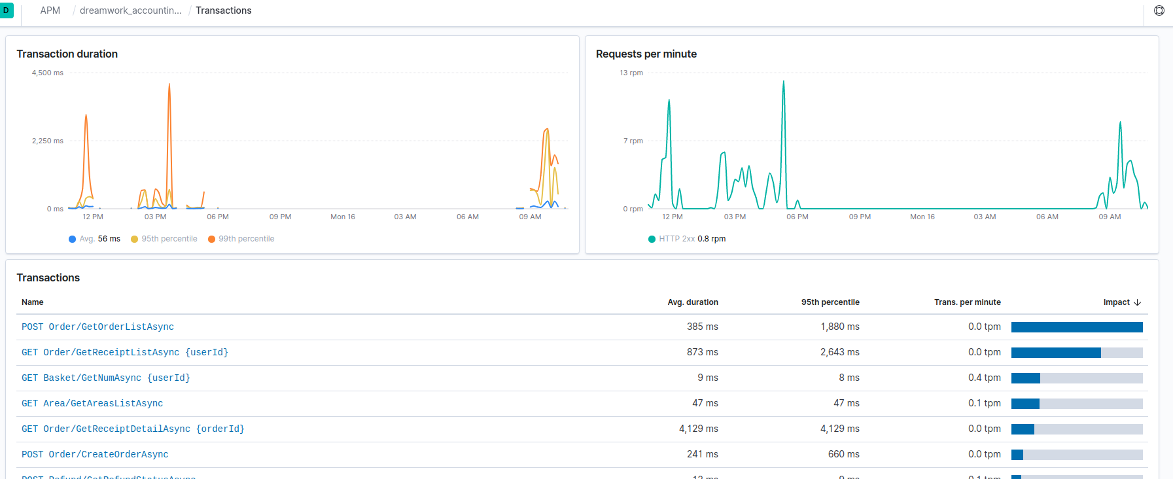Sort table by Avg. duration column
Image resolution: width=1173 pixels, height=479 pixels.
692,302
